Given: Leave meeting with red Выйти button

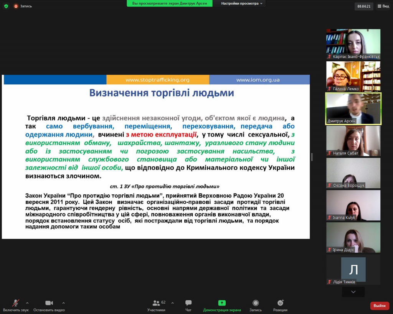Looking at the screenshot, I should [x=380, y=306].
